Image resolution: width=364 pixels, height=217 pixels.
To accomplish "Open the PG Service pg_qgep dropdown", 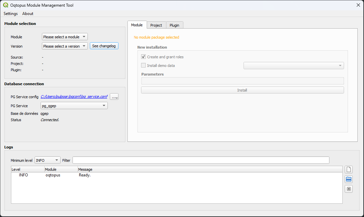I will (x=74, y=106).
